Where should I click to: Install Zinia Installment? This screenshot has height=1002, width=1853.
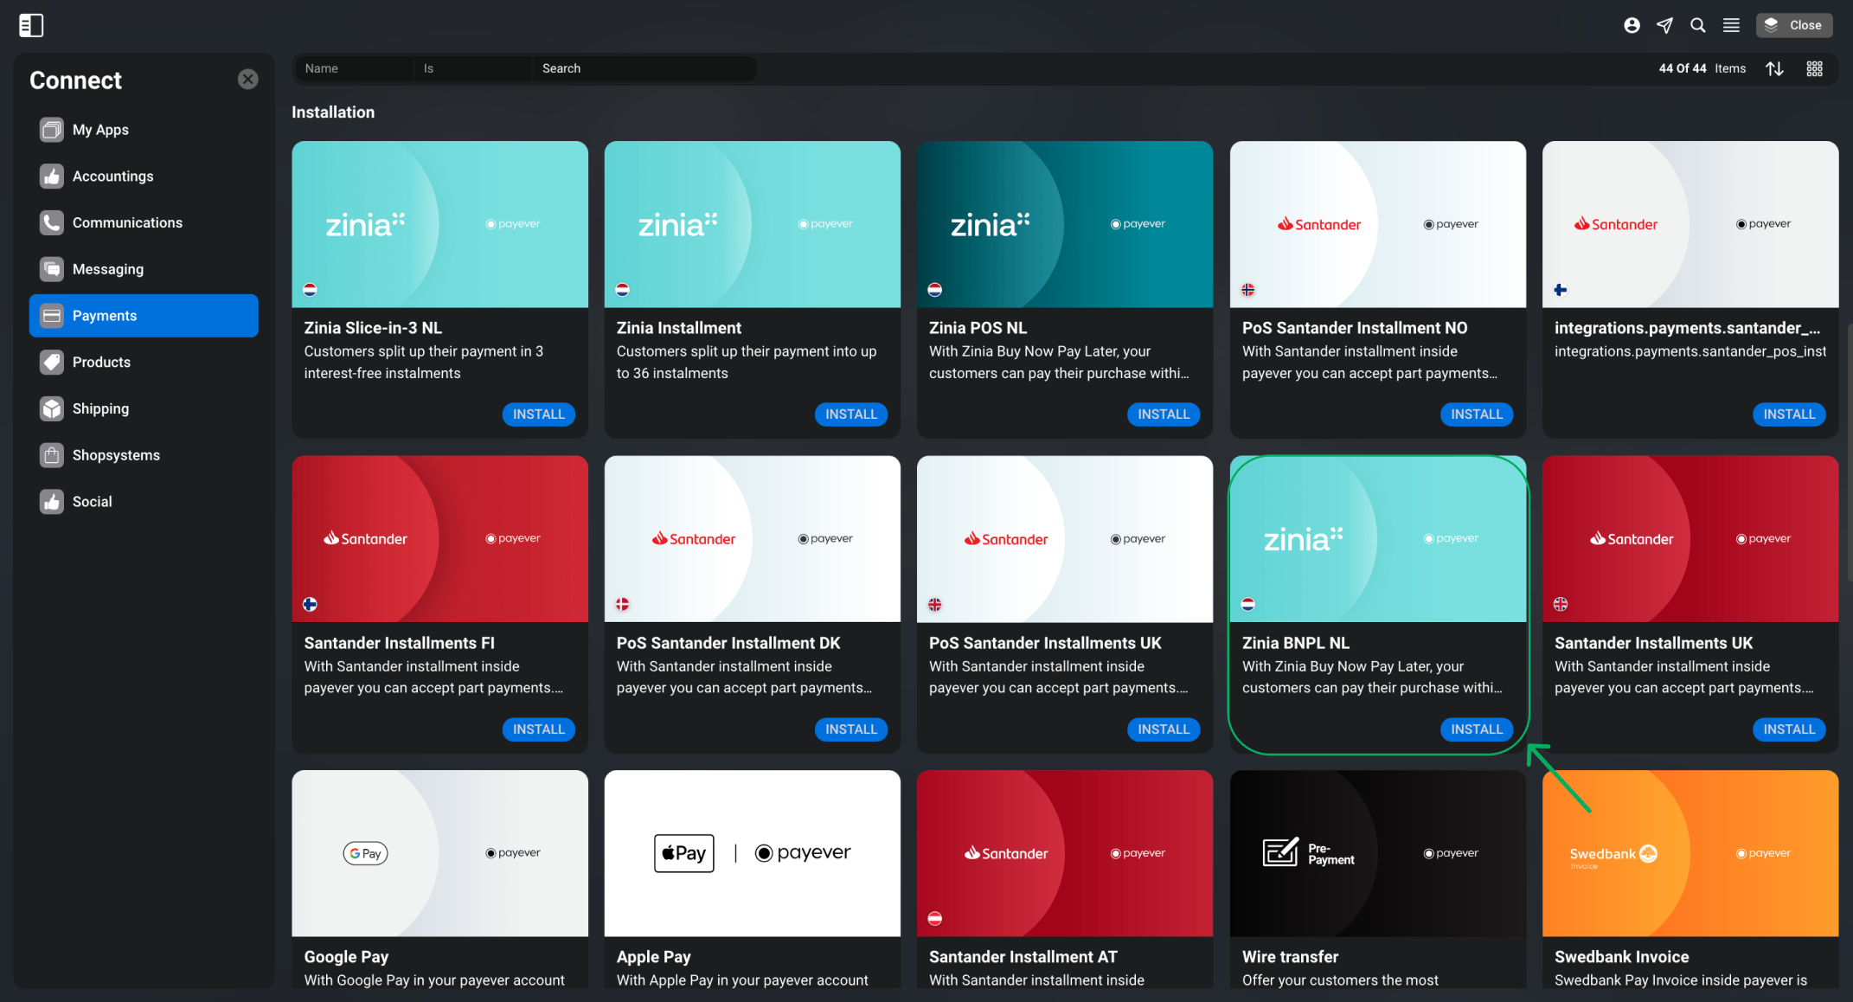(851, 414)
